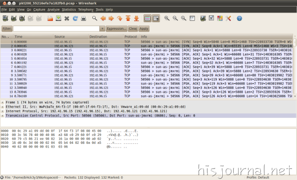Click the Profile: Default status entry

[257, 178]
